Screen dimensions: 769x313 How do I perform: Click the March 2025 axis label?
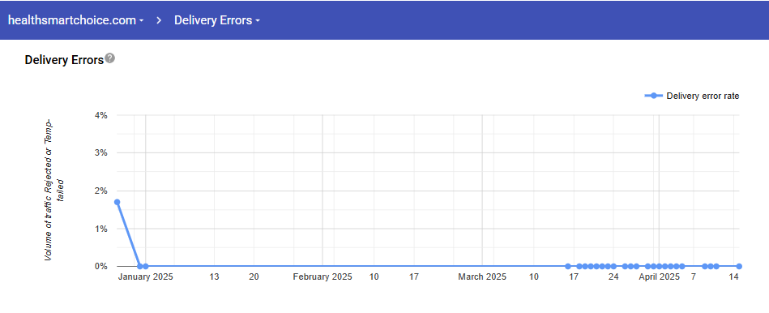click(x=483, y=277)
